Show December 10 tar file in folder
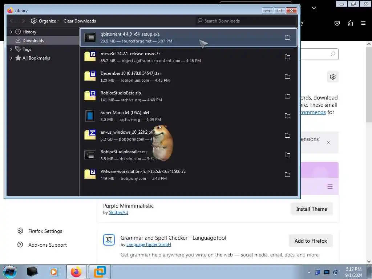 [287, 76]
